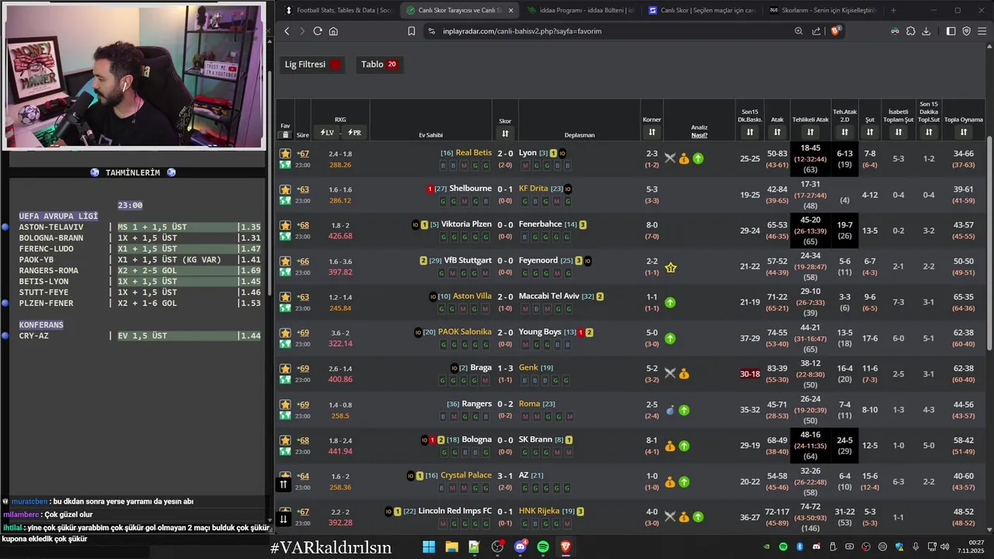
Task: Open zoom magnifier icon in address bar
Action: coord(798,31)
